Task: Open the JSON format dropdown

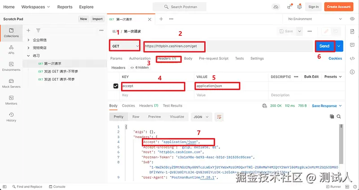Action: [201, 117]
